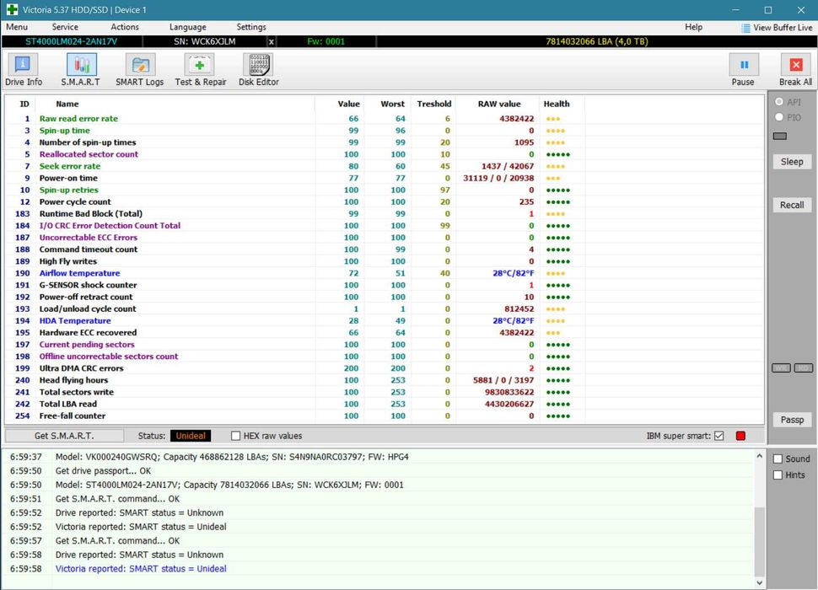Open SMART Logs from the toolbar
This screenshot has height=590, width=818.
(x=140, y=69)
